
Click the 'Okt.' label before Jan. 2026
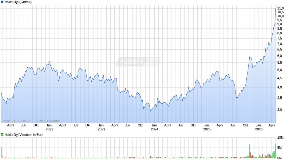[246, 125]
